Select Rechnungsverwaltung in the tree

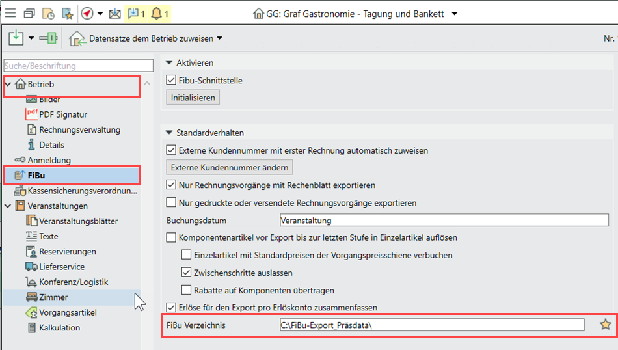point(79,130)
